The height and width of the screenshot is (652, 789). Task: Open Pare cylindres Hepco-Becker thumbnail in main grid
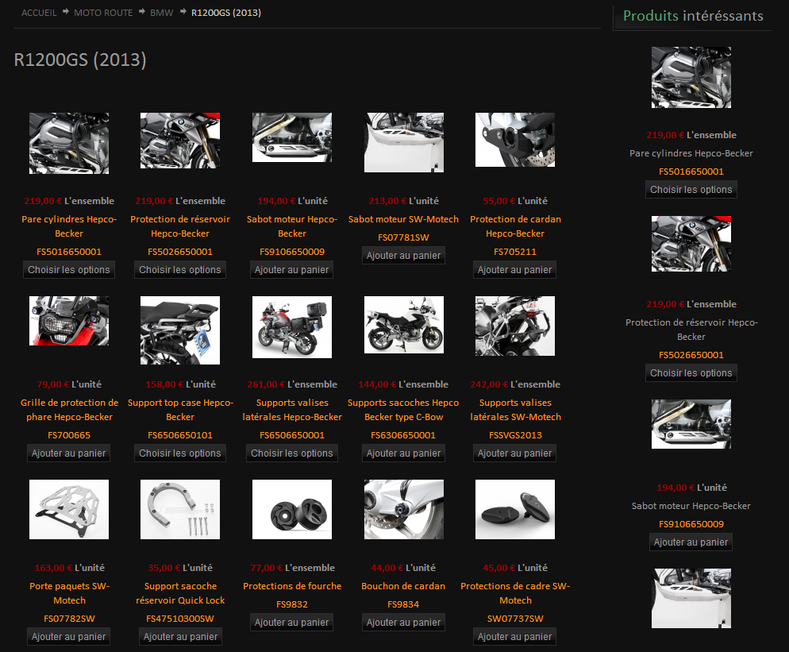pos(69,143)
